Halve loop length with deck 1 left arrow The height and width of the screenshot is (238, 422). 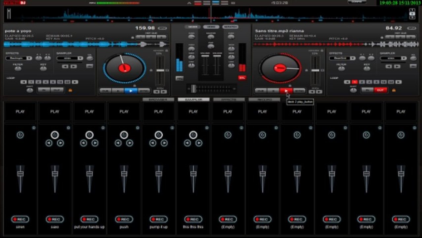(x=23, y=82)
